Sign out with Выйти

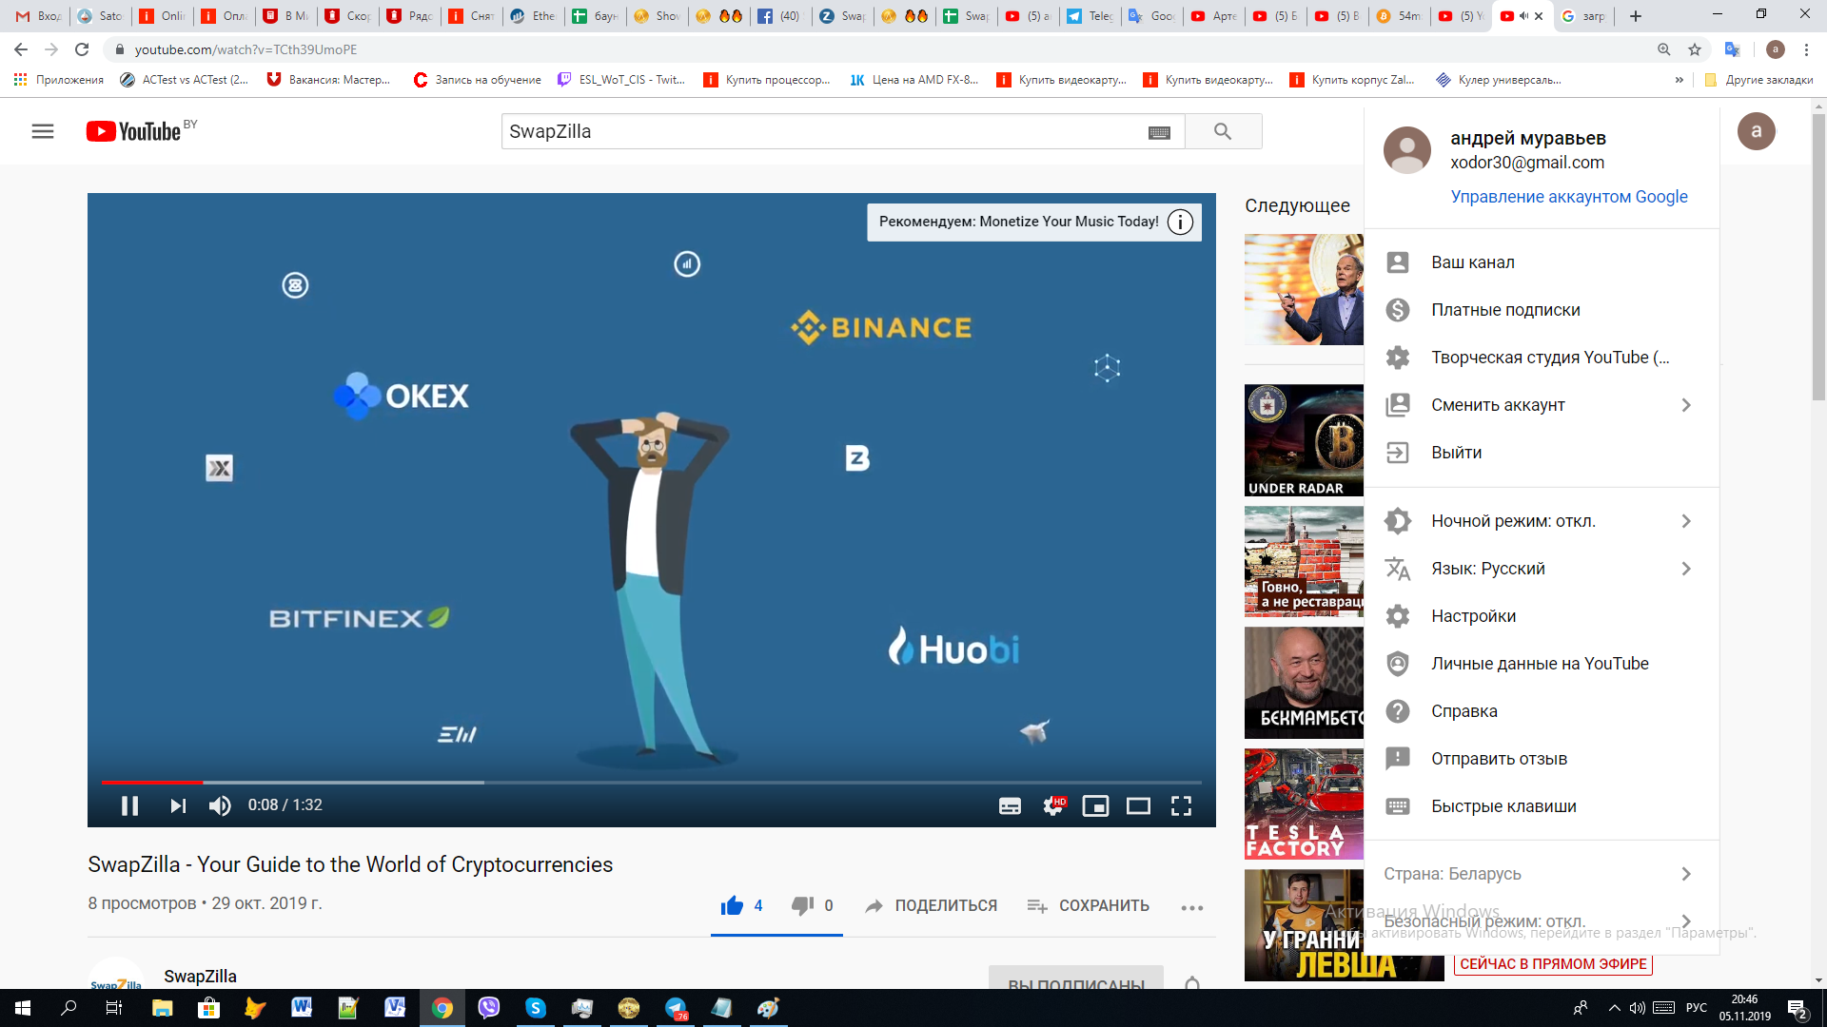click(x=1542, y=453)
